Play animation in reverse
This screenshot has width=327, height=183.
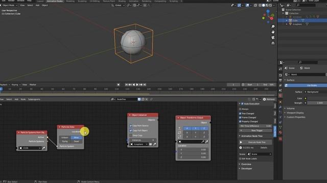[134, 85]
